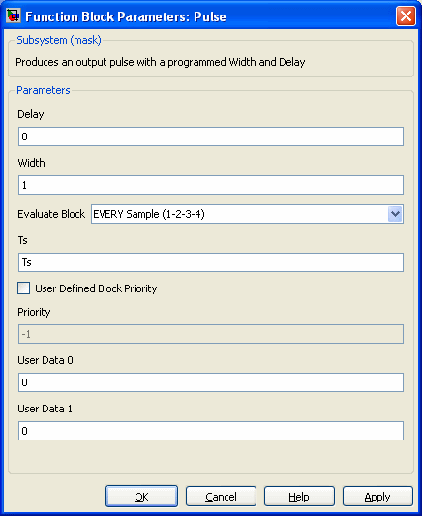Click the User Data 0 field
The image size is (422, 516).
(211, 382)
